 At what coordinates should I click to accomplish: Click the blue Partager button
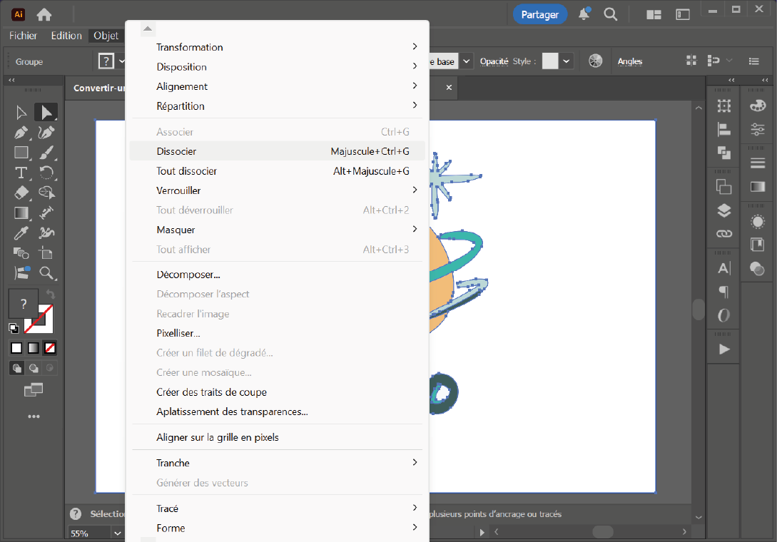[x=539, y=14]
